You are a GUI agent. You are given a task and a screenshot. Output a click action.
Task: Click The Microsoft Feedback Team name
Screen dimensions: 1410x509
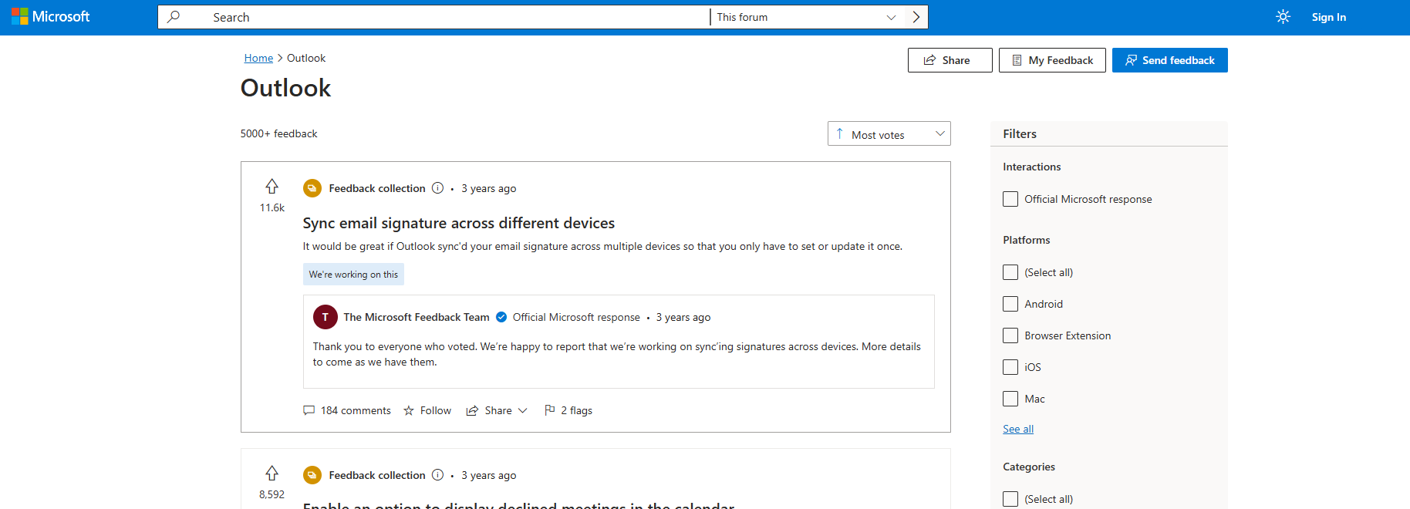[417, 317]
